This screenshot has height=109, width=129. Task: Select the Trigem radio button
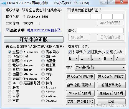click(43, 87)
